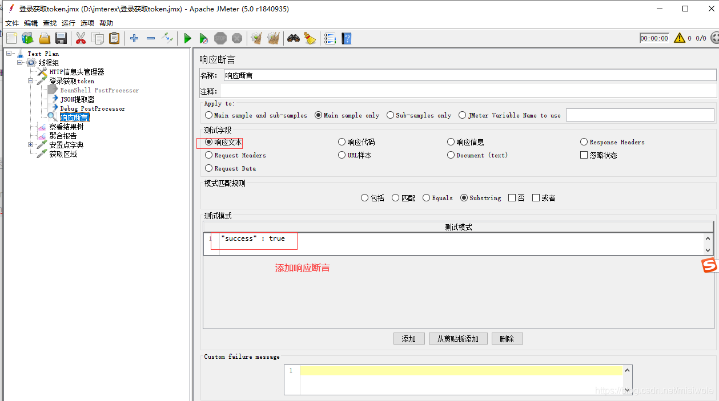
Task: Collapse all nodes with the minus icon
Action: [151, 38]
